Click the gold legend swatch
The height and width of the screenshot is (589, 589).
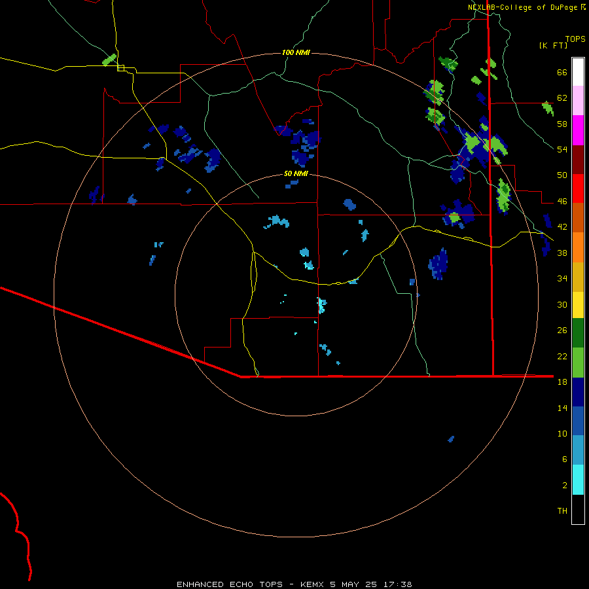[x=578, y=277]
